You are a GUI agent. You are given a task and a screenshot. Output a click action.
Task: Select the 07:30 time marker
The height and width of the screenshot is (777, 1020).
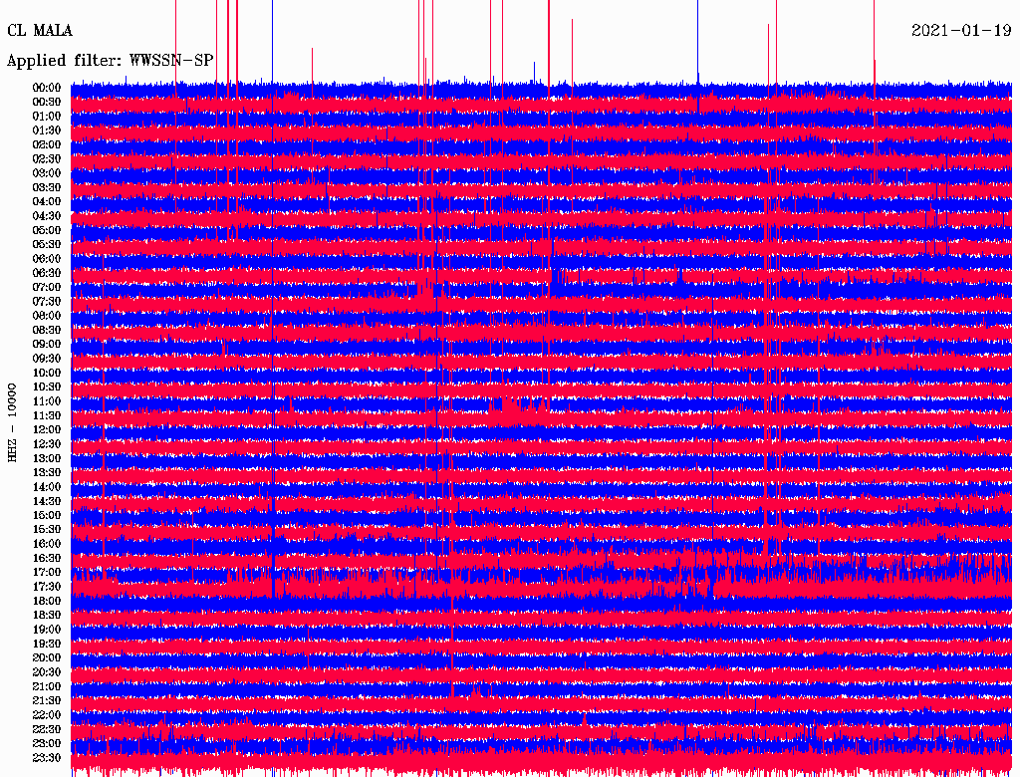(x=47, y=302)
